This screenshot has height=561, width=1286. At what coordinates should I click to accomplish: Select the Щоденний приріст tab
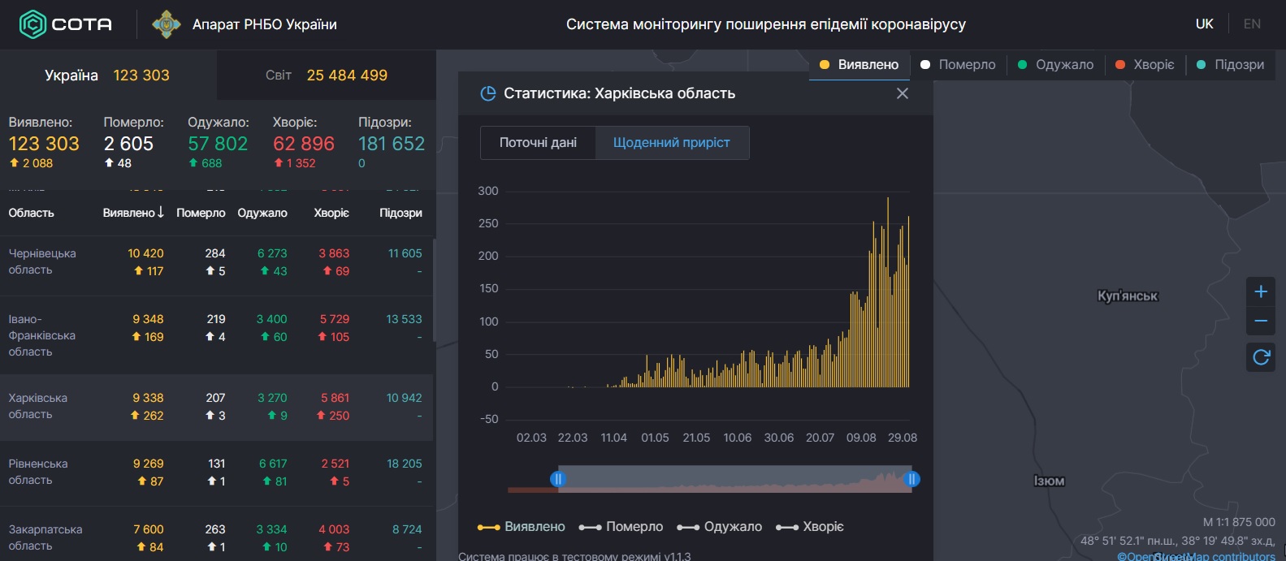671,143
